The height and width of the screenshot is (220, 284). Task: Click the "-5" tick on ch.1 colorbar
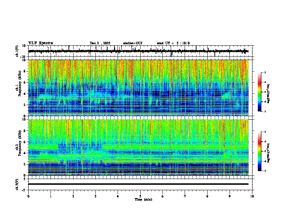point(264,92)
